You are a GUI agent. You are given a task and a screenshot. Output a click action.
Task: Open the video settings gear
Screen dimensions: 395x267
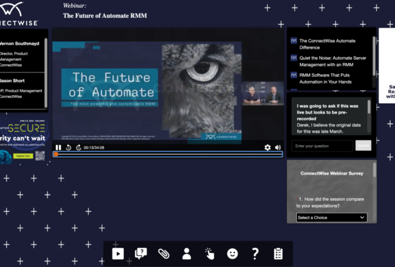[268, 148]
